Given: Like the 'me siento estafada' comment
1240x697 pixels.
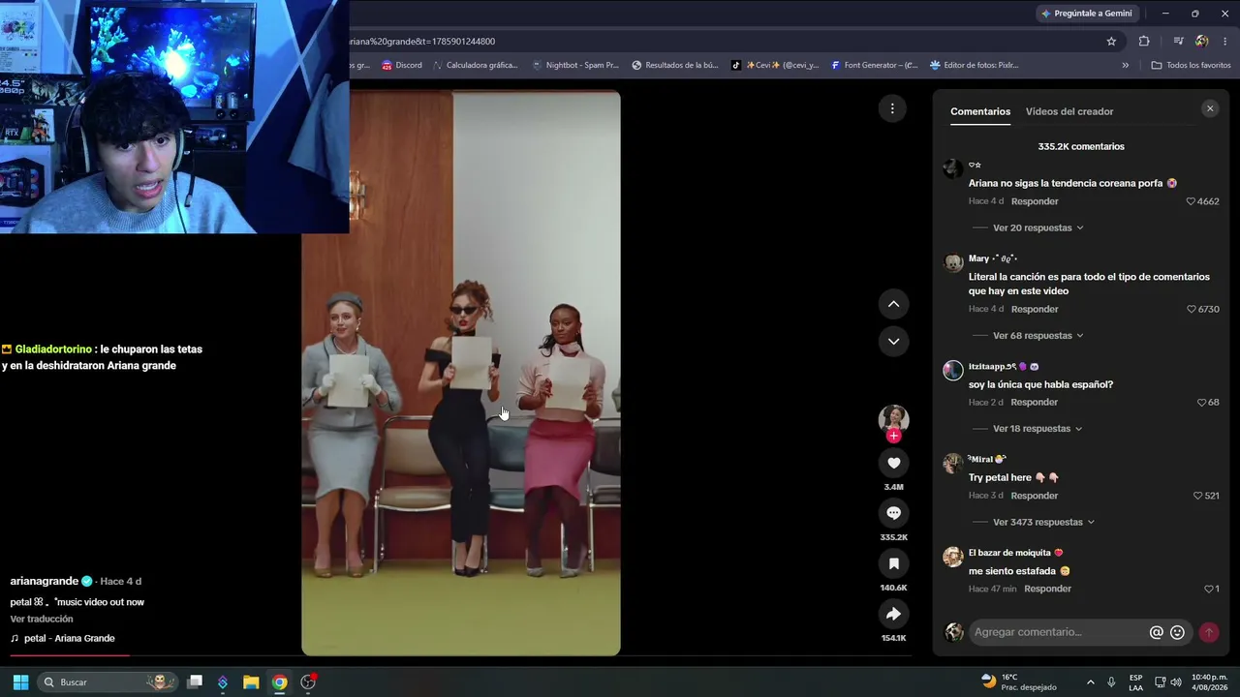Looking at the screenshot, I should point(1209,589).
